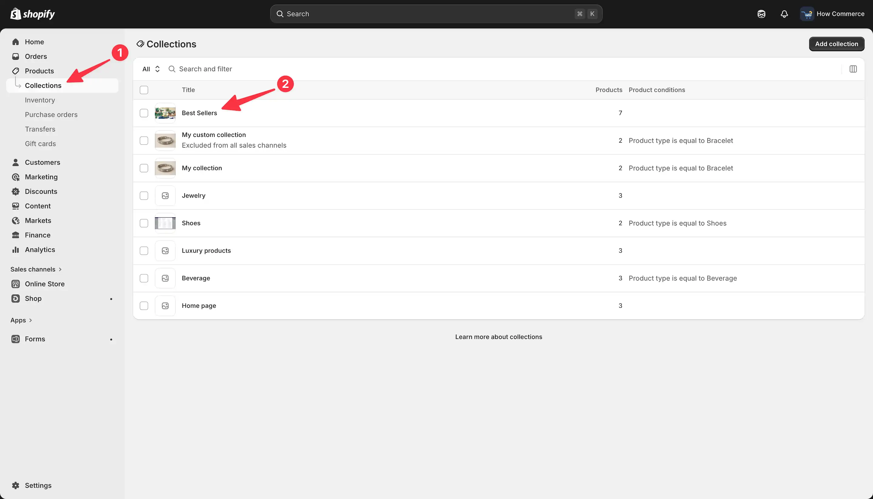Click the How Commerce store avatar
The width and height of the screenshot is (873, 499).
(807, 14)
